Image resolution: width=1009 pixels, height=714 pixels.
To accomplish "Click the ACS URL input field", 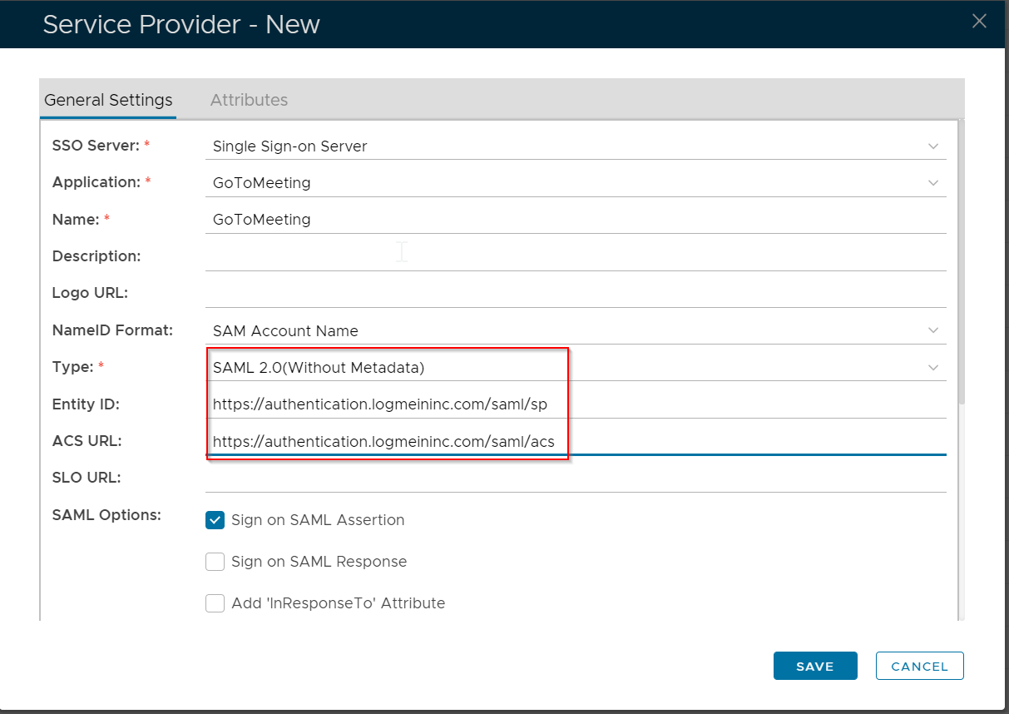I will [574, 441].
